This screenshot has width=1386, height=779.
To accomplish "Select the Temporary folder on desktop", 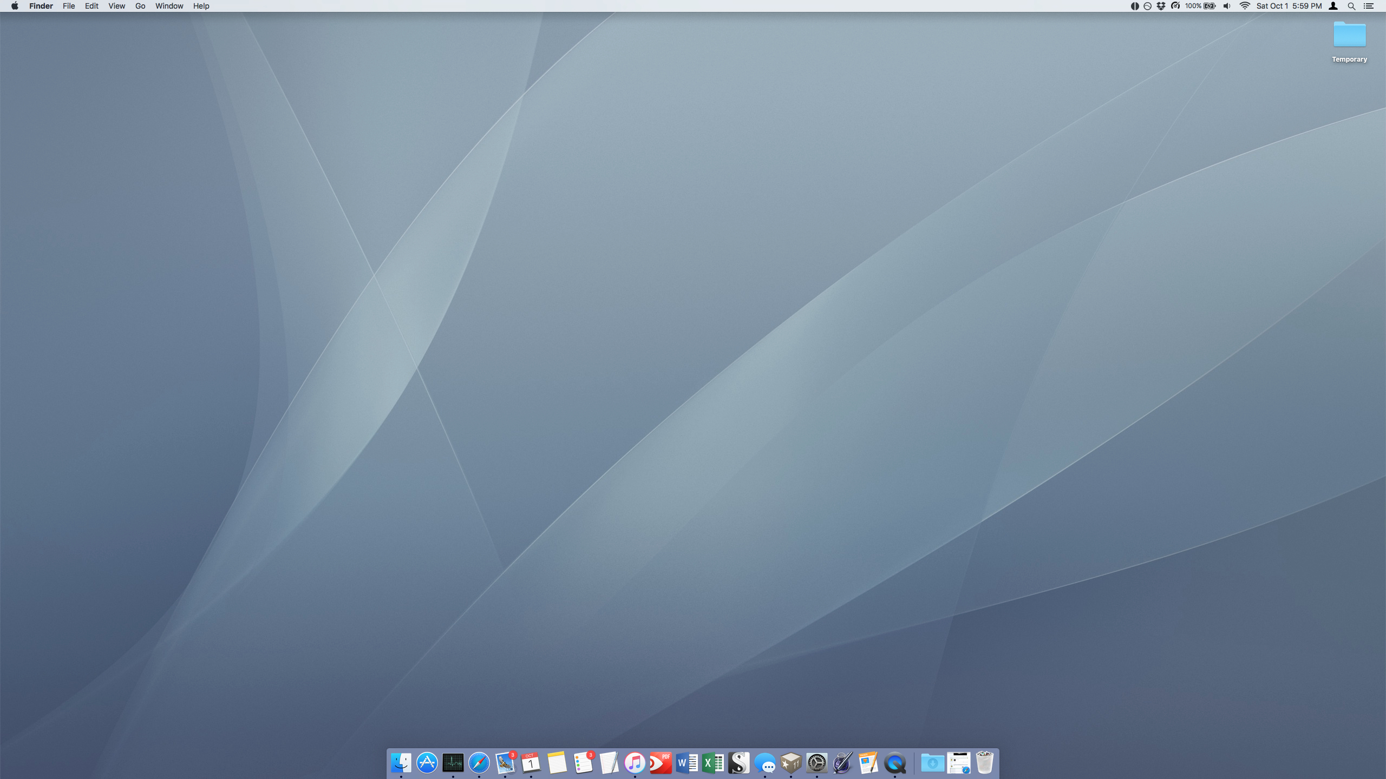I will coord(1349,36).
